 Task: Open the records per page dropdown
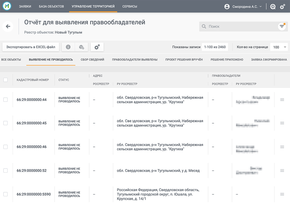coord(279,47)
